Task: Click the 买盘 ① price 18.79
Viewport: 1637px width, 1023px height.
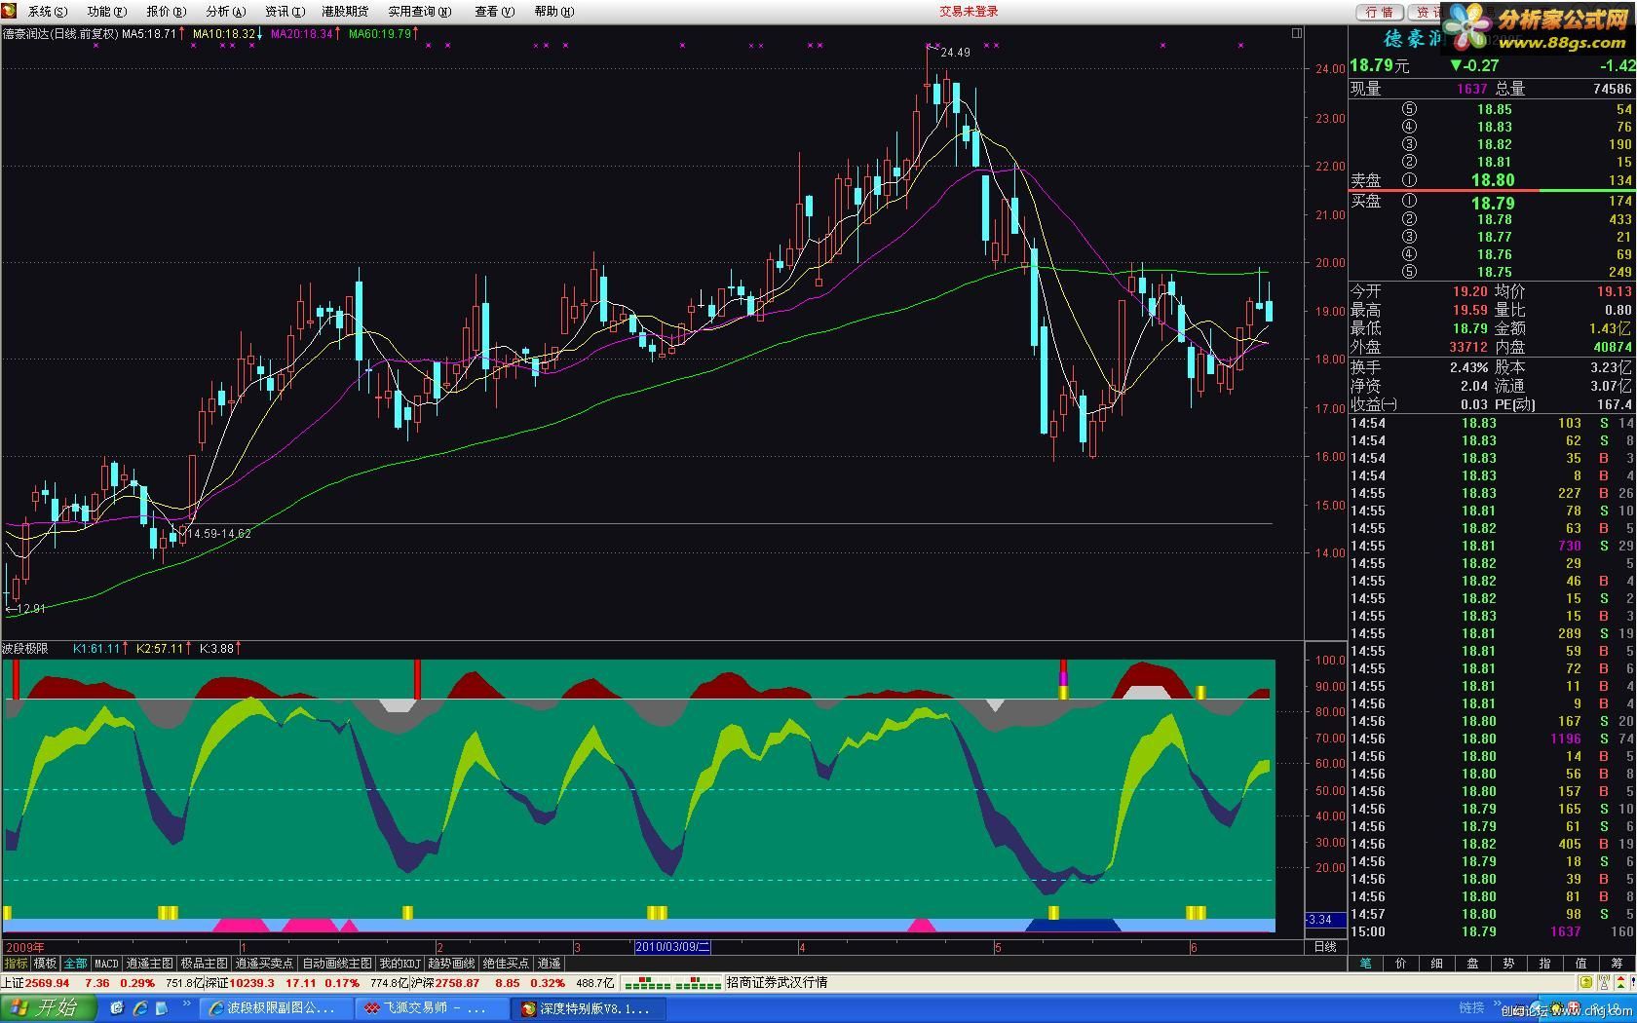Action: tap(1493, 203)
